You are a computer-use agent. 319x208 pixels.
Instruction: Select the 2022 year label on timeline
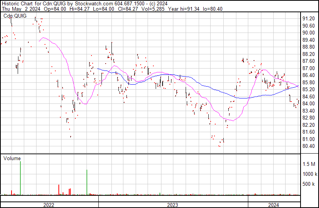tap(49, 205)
